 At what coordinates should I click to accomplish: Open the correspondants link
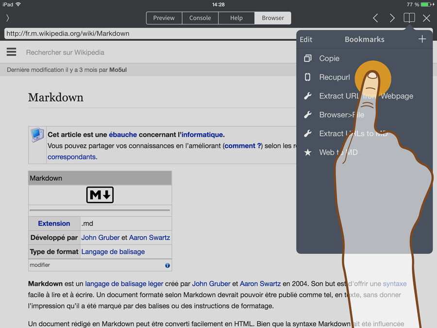click(x=72, y=157)
